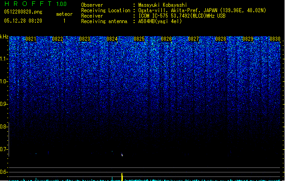The height and width of the screenshot is (181, 285).
Task: Click the 0825 time marker
Action: [139, 39]
